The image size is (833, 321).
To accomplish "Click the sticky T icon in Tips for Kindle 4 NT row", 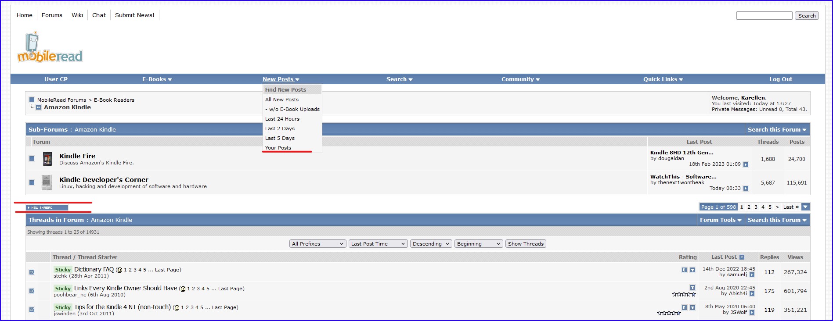I will tap(692, 308).
